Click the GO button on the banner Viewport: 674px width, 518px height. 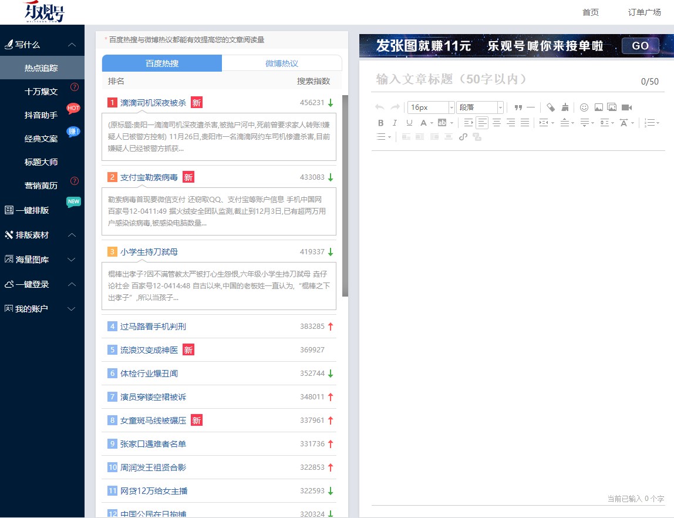639,45
